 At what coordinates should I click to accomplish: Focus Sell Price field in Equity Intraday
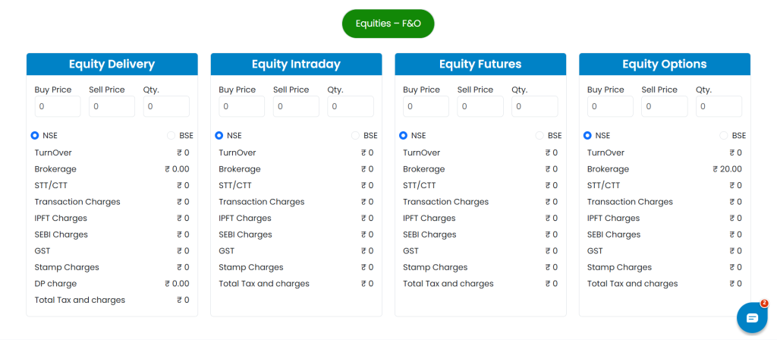tap(297, 106)
